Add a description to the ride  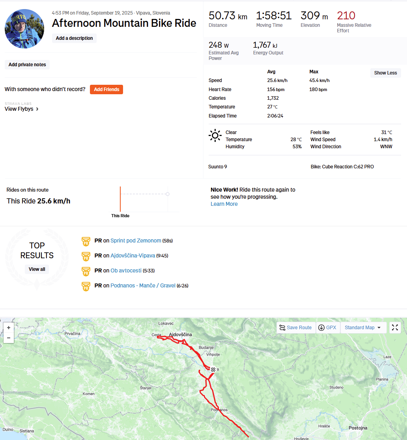point(74,38)
